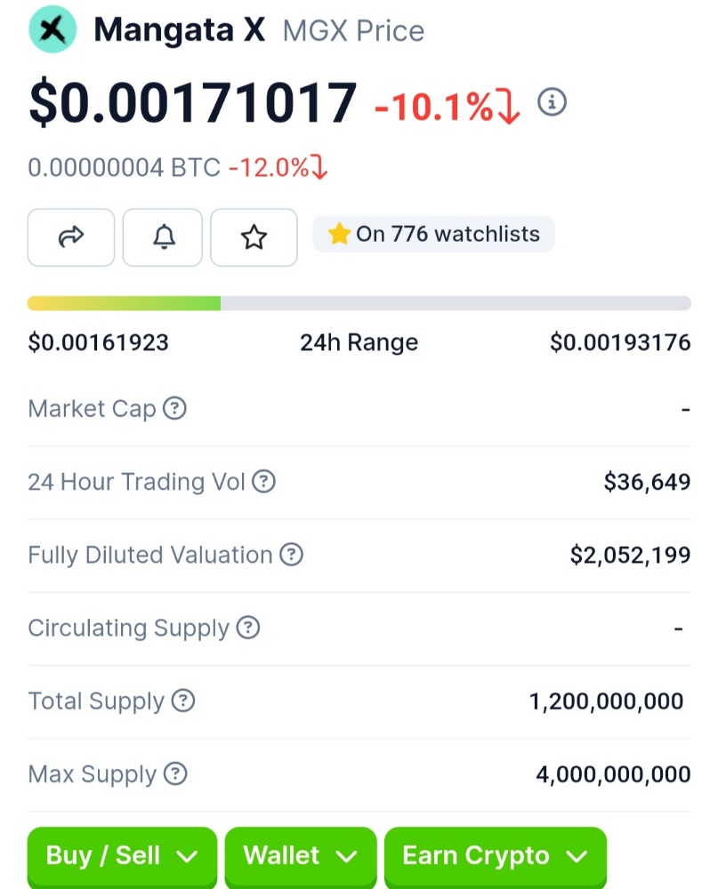This screenshot has width=718, height=889.
Task: Open the Wallet dropdown menu
Action: [x=300, y=856]
